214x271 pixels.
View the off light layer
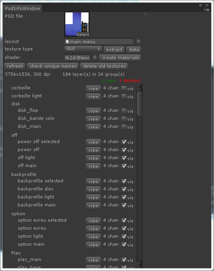(x=93, y=158)
